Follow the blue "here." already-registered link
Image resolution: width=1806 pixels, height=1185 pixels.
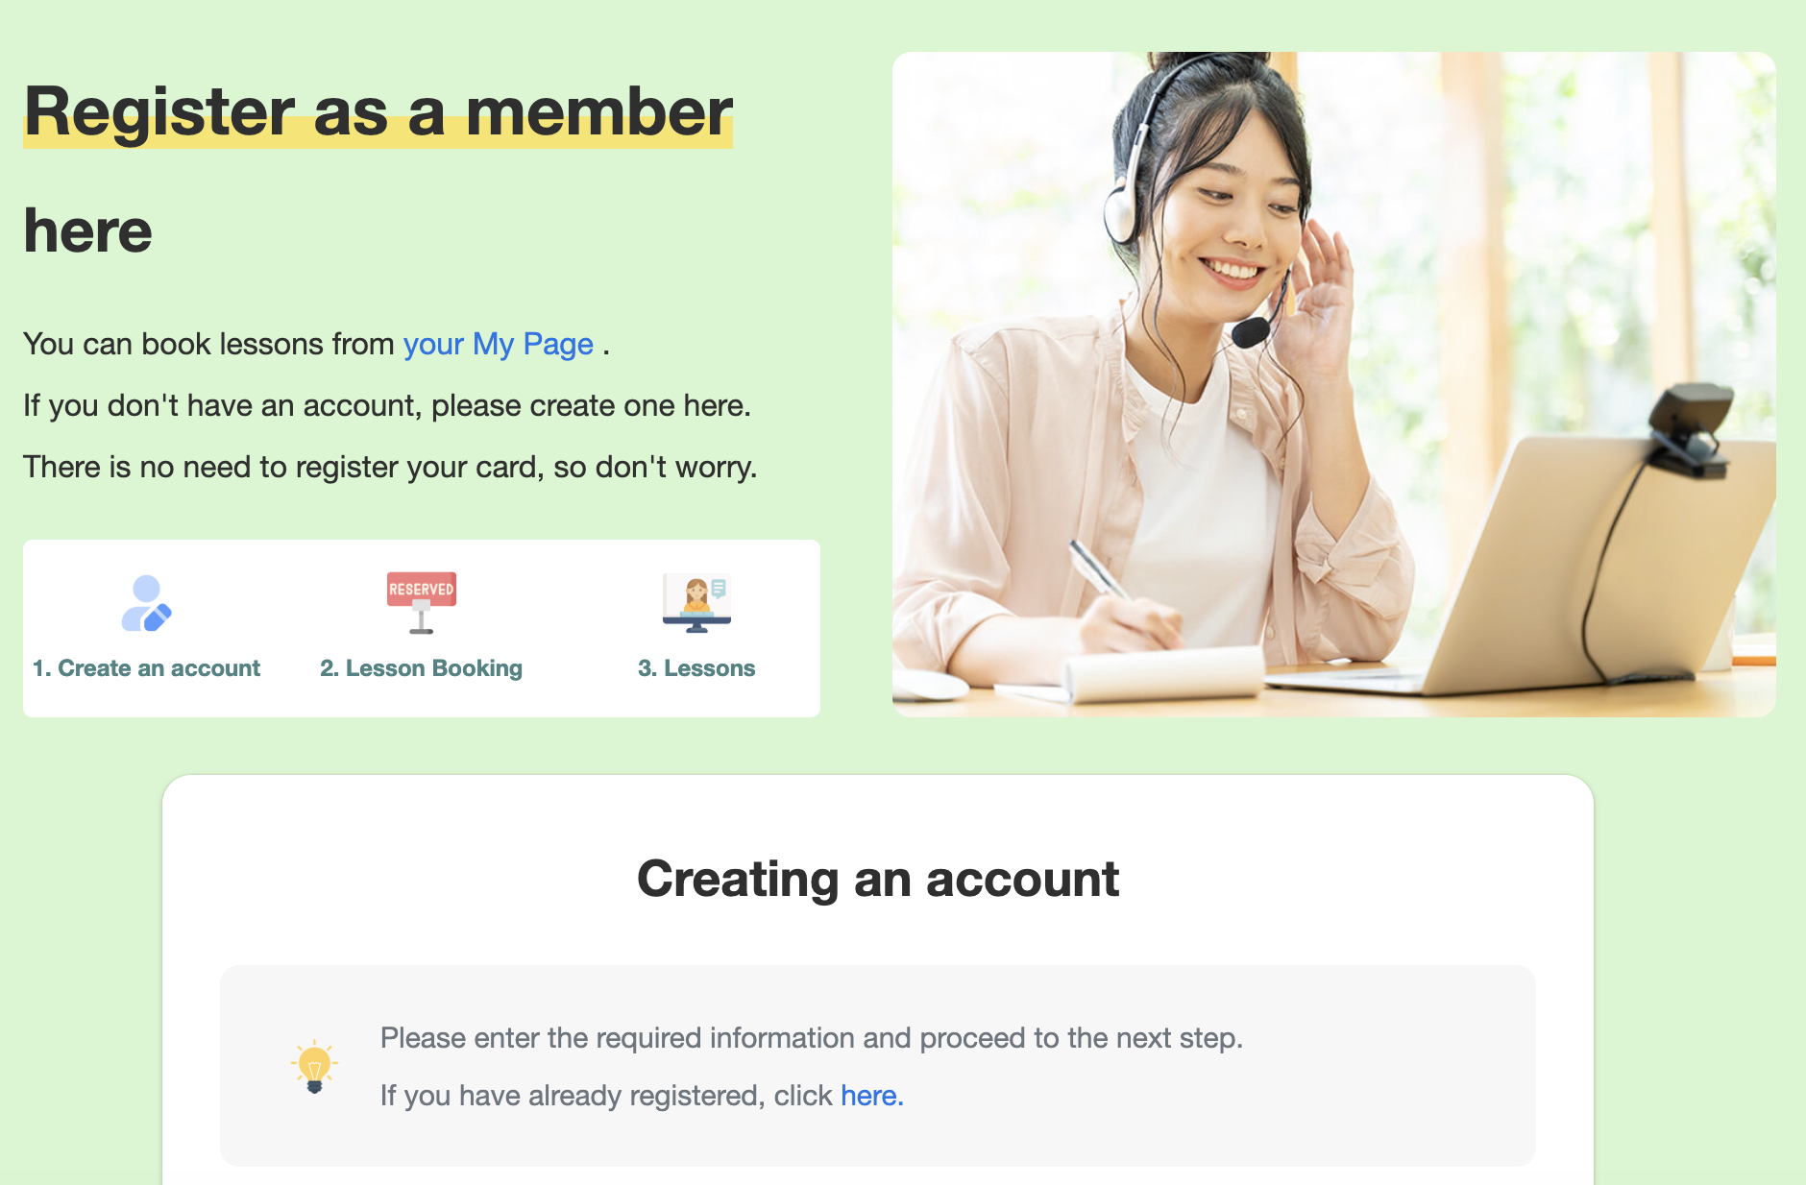[872, 1095]
